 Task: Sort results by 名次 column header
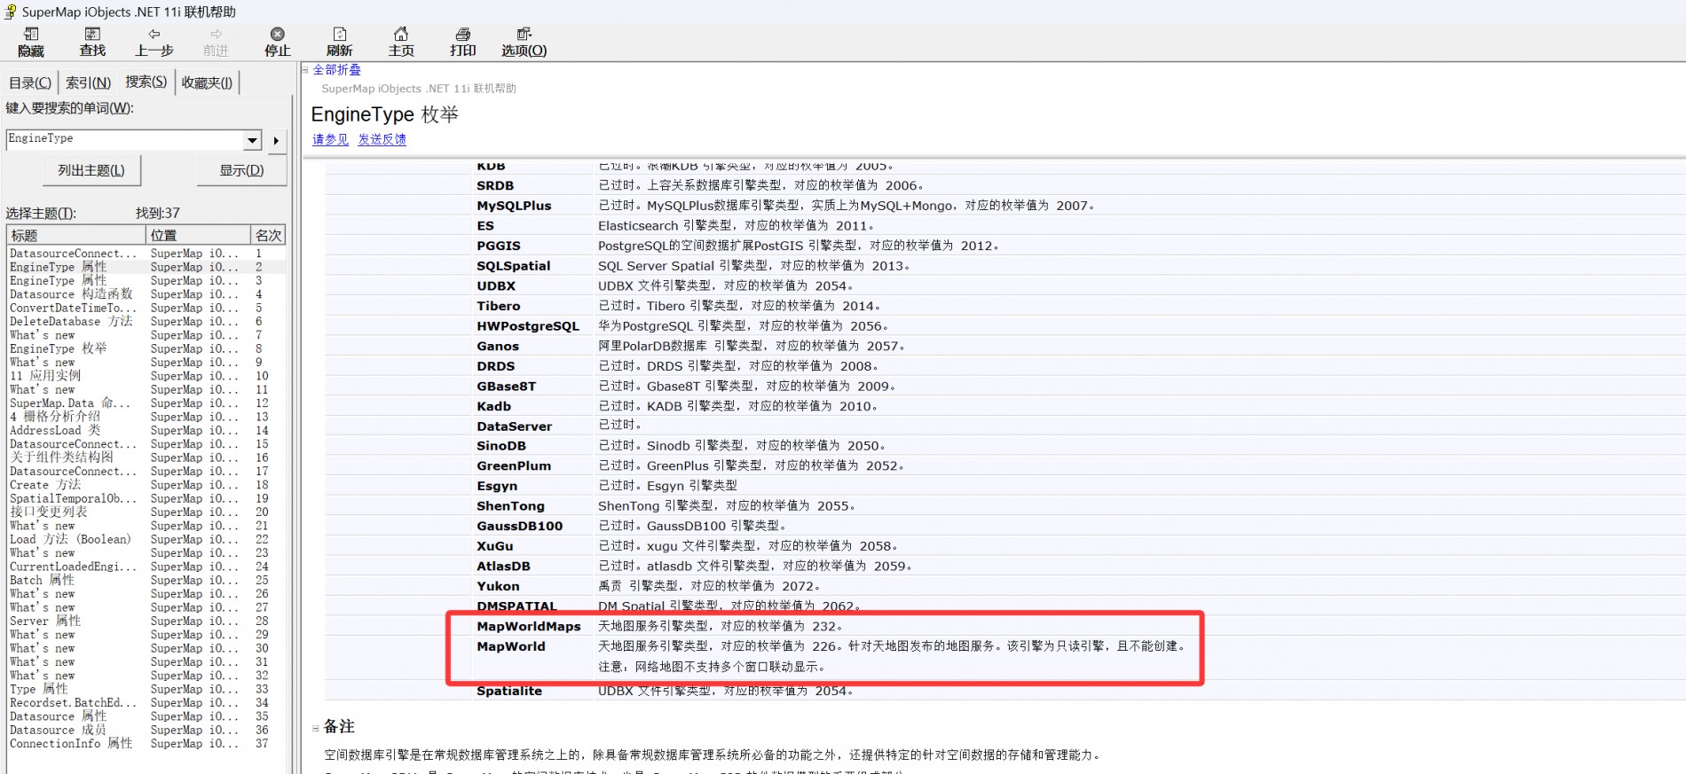click(x=268, y=235)
